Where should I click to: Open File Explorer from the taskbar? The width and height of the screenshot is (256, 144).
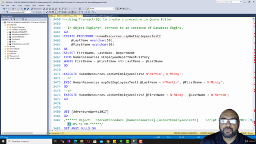coord(82,141)
